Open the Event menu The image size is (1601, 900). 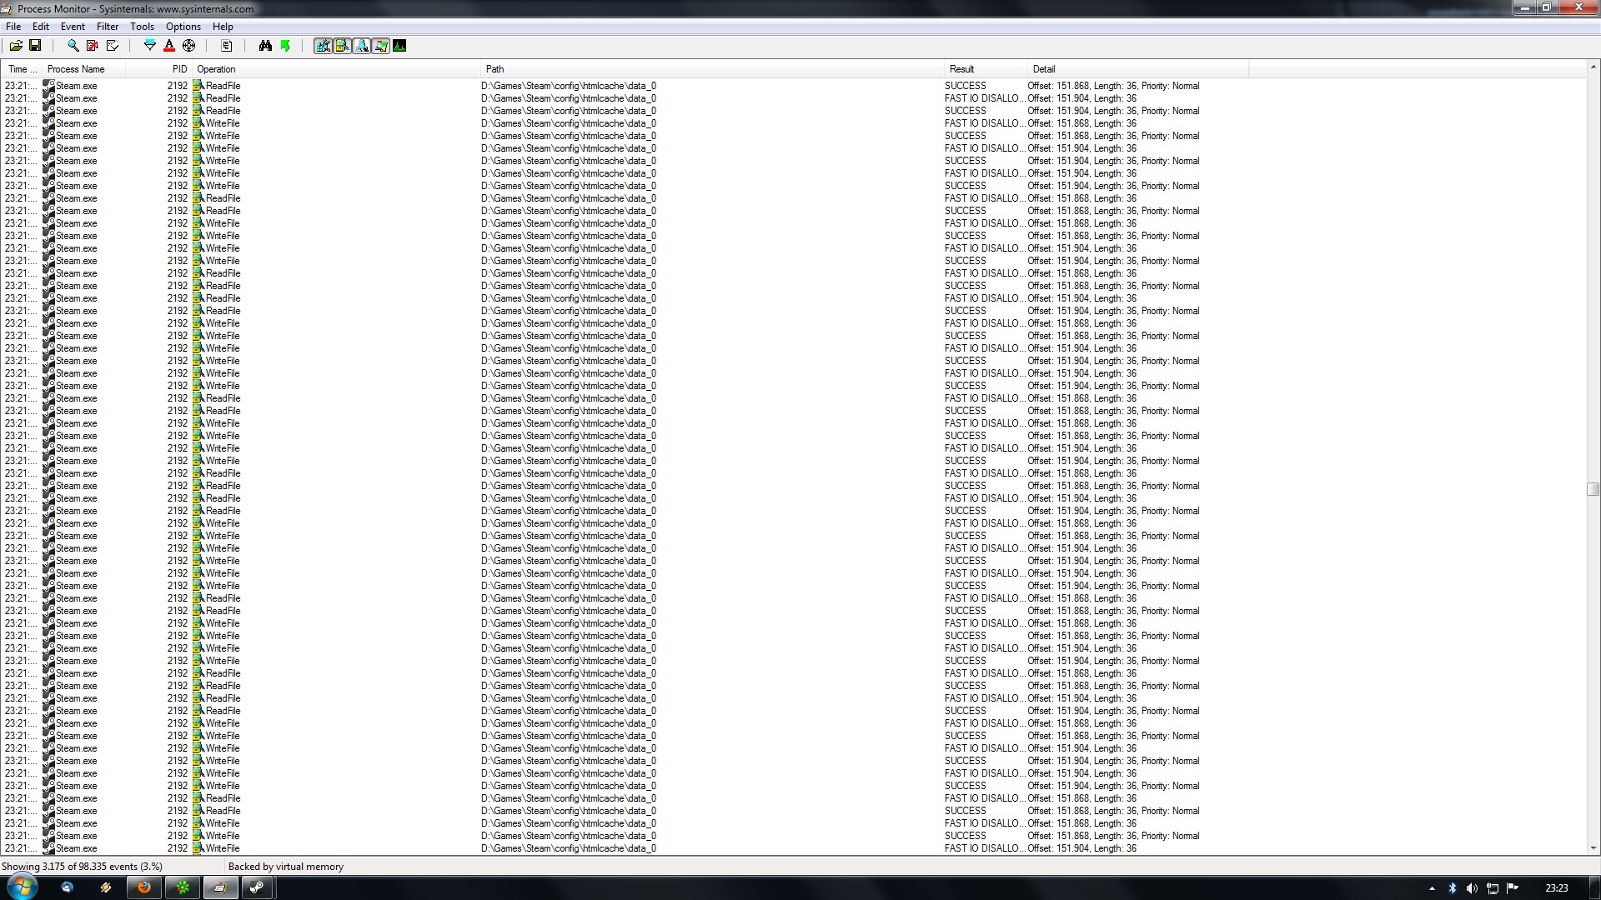(x=73, y=27)
